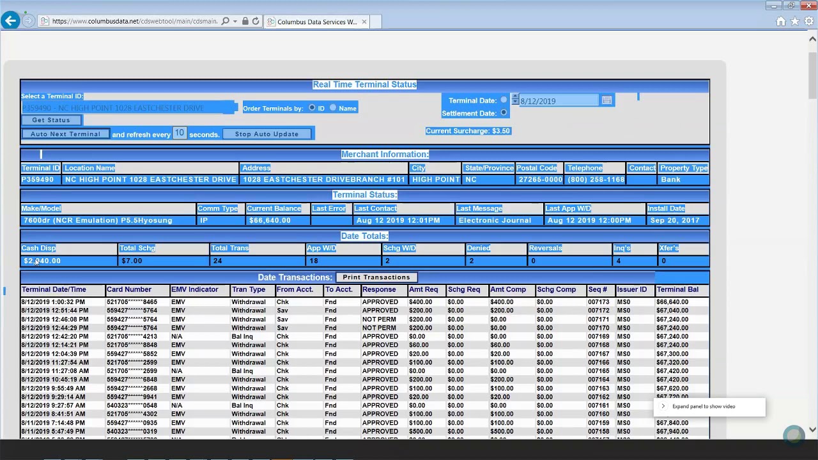Click the Postal Code value 27265-0000

pyautogui.click(x=541, y=180)
